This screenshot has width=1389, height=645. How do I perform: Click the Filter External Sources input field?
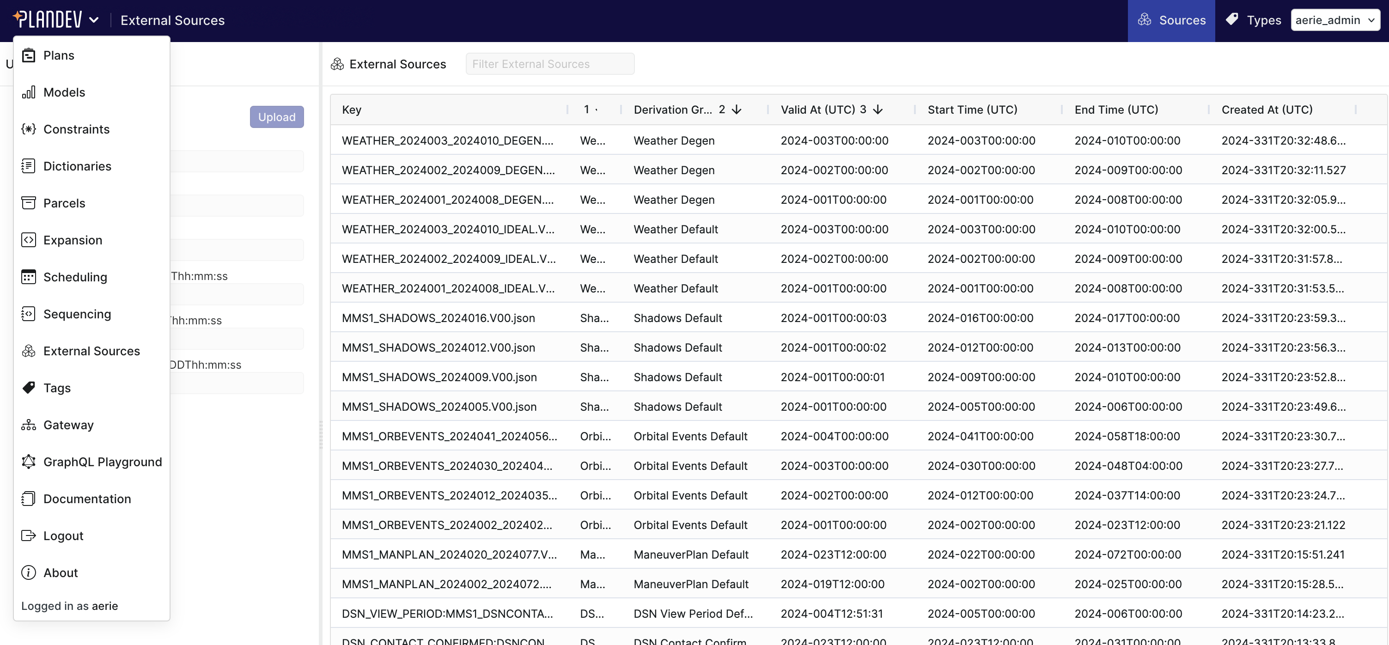[550, 64]
